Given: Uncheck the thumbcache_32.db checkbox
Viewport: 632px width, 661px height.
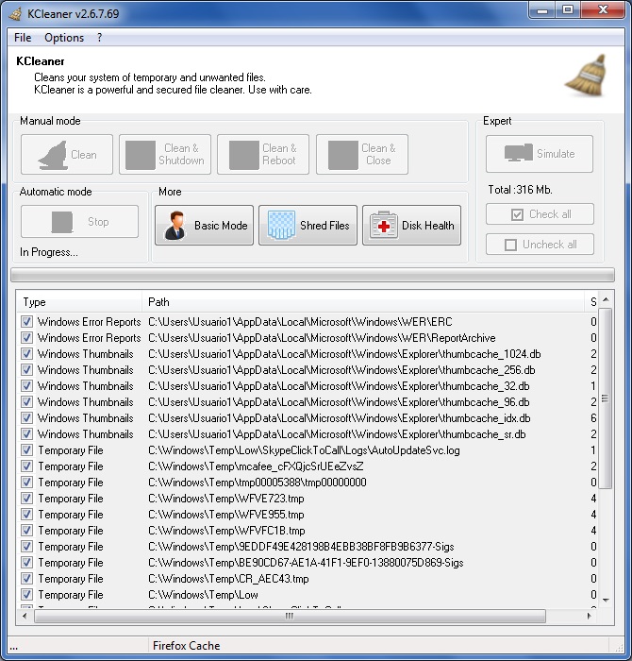Looking at the screenshot, I should 26,385.
